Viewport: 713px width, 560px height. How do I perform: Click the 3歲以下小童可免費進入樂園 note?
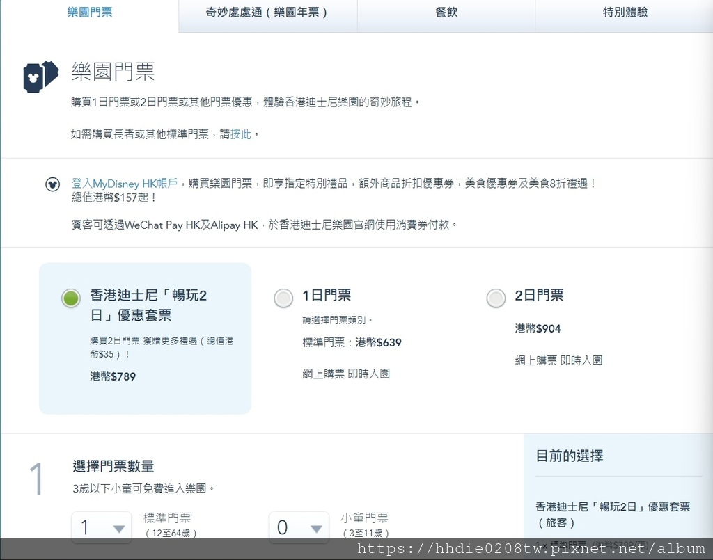[x=143, y=488]
